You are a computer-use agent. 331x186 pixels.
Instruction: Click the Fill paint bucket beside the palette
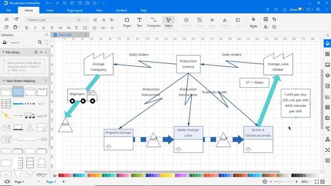[x=55, y=176]
